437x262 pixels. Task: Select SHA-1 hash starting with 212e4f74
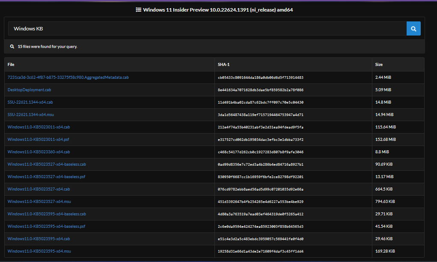(261, 127)
